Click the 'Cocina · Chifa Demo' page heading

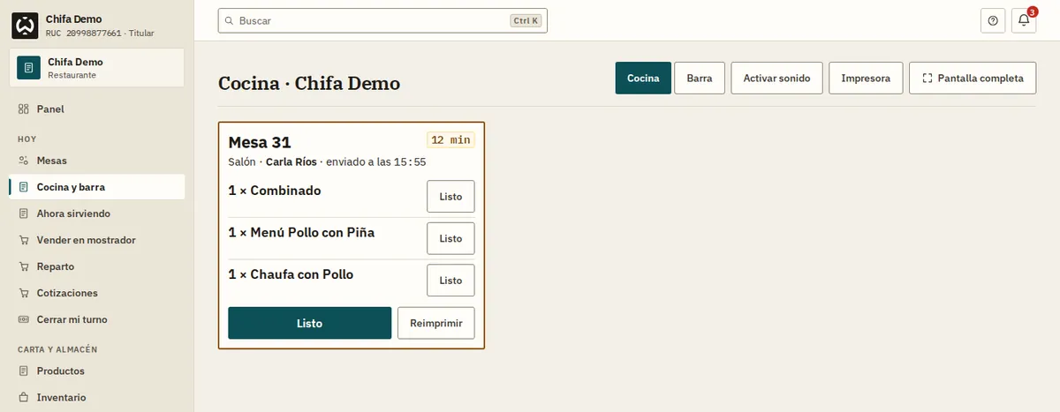309,84
